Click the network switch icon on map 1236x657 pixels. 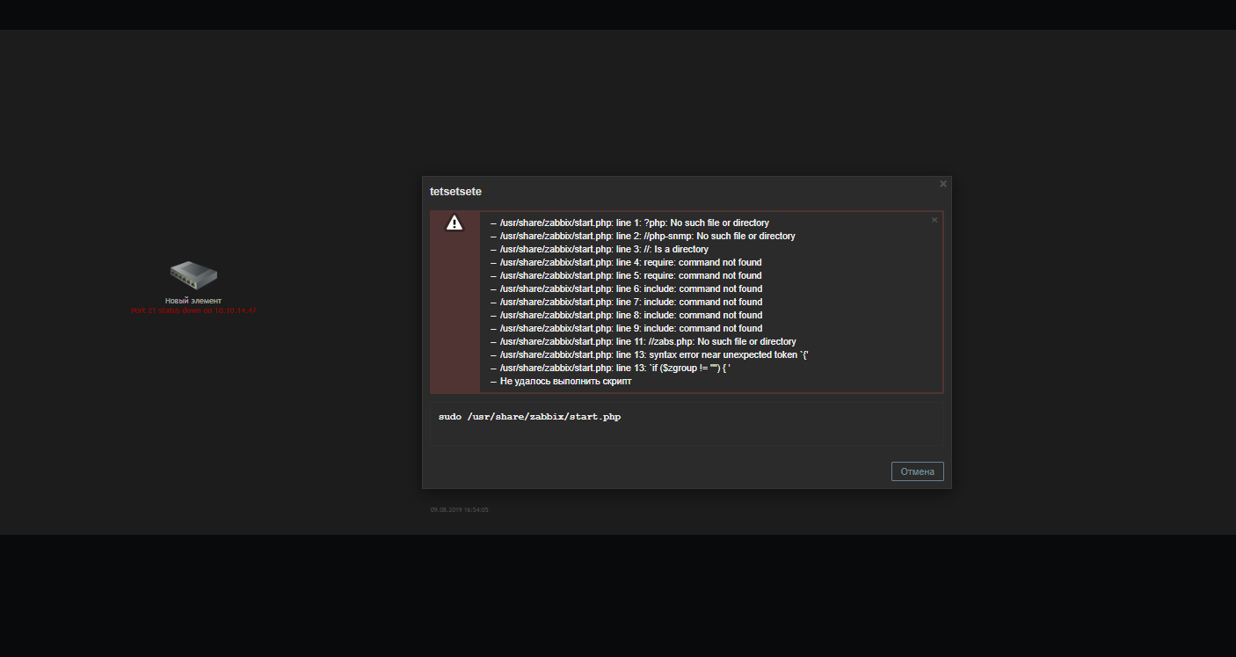pos(193,275)
